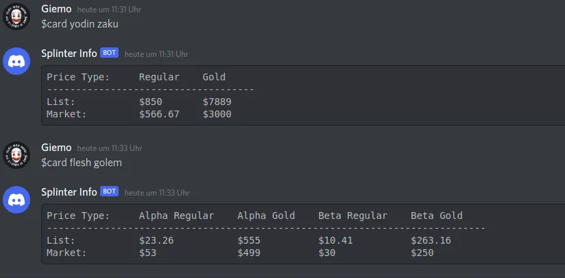Screen dimensions: 565x278
Task: Click BOT badge on 11:33 Splinter Info reply
Action: [x=109, y=192]
